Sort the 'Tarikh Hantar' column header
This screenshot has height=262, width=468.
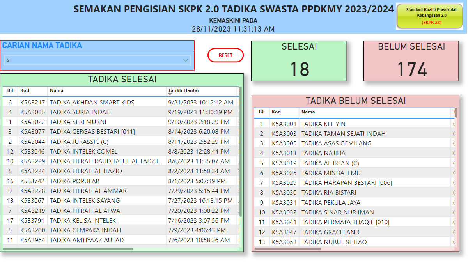183,90
